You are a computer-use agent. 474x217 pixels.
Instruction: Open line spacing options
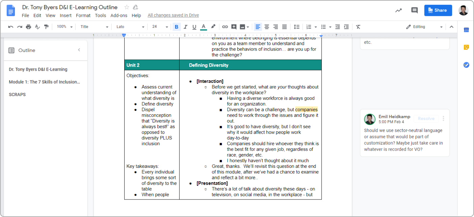pos(296,27)
